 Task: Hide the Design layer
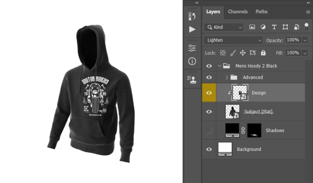tap(209, 93)
